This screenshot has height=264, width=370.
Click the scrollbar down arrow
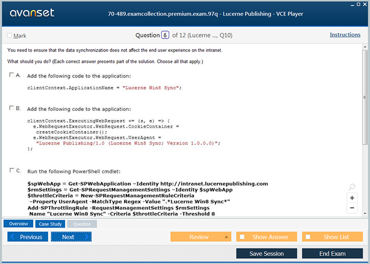tap(365, 213)
